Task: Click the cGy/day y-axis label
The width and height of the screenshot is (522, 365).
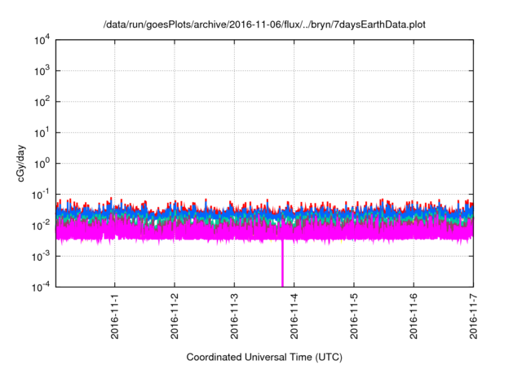Action: point(28,163)
